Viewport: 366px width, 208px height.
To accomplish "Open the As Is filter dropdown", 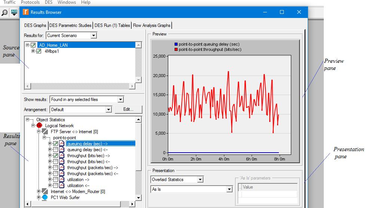I will click(x=230, y=189).
